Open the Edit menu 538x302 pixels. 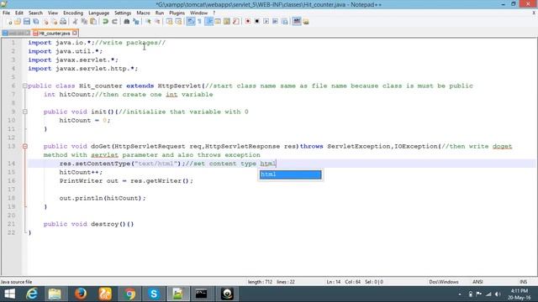pos(19,13)
